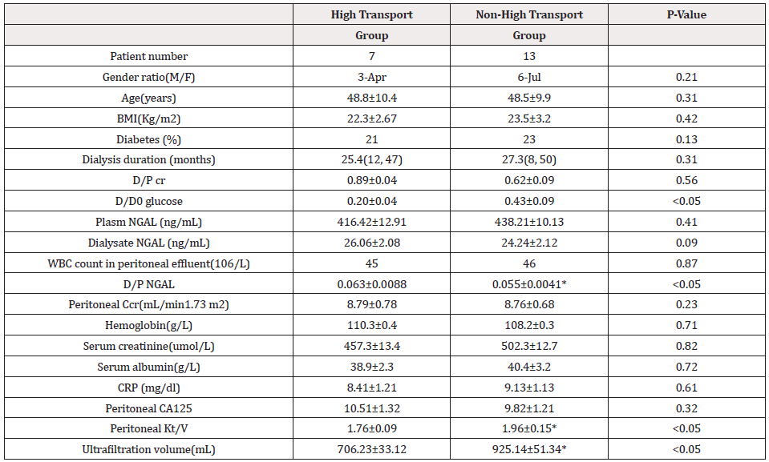This screenshot has height=462, width=769.
Task: Click the Serum creatinine(umol/L) label
Action: coord(148,346)
